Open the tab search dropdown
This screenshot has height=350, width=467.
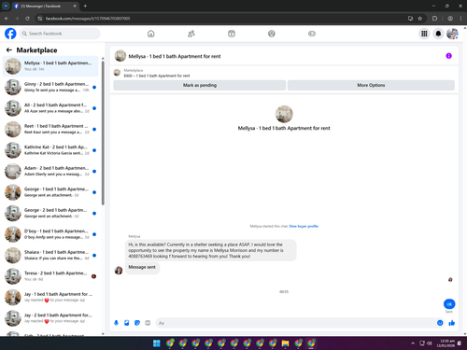[6, 6]
